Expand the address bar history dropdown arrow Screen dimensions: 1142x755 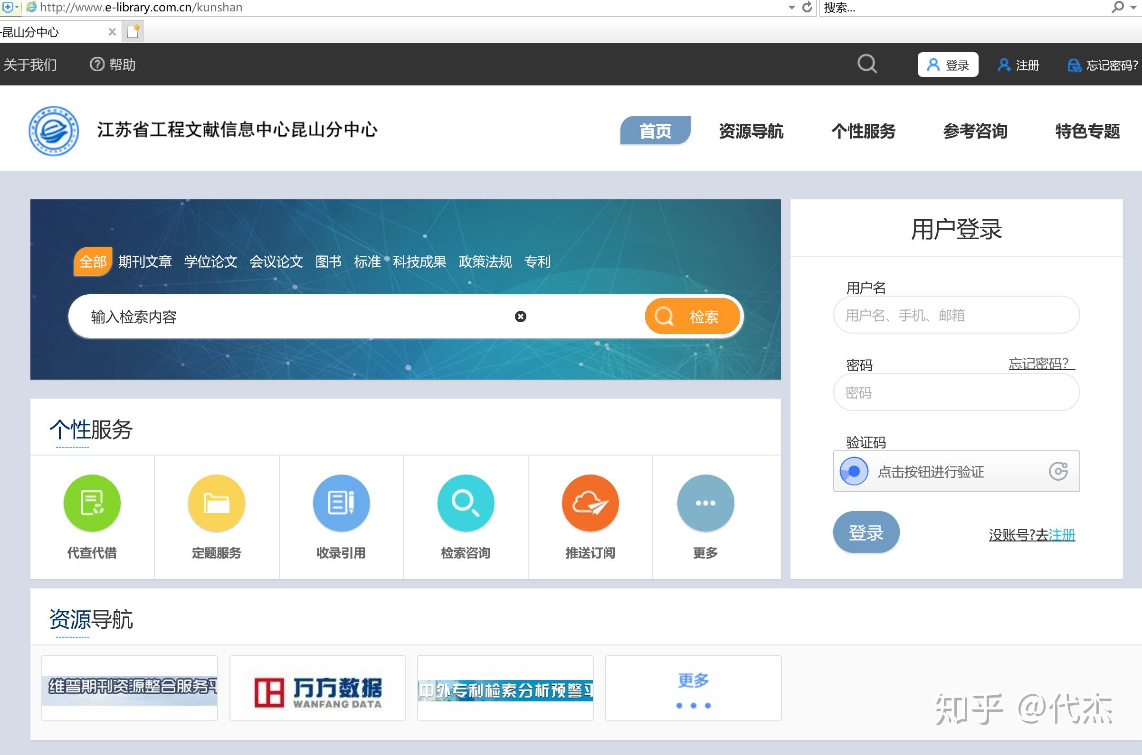click(x=791, y=8)
